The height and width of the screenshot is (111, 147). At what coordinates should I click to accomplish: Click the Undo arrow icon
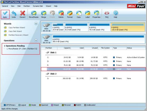[14, 13]
